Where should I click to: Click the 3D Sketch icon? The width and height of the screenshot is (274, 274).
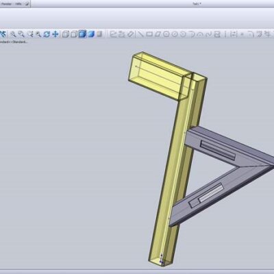[121, 34]
